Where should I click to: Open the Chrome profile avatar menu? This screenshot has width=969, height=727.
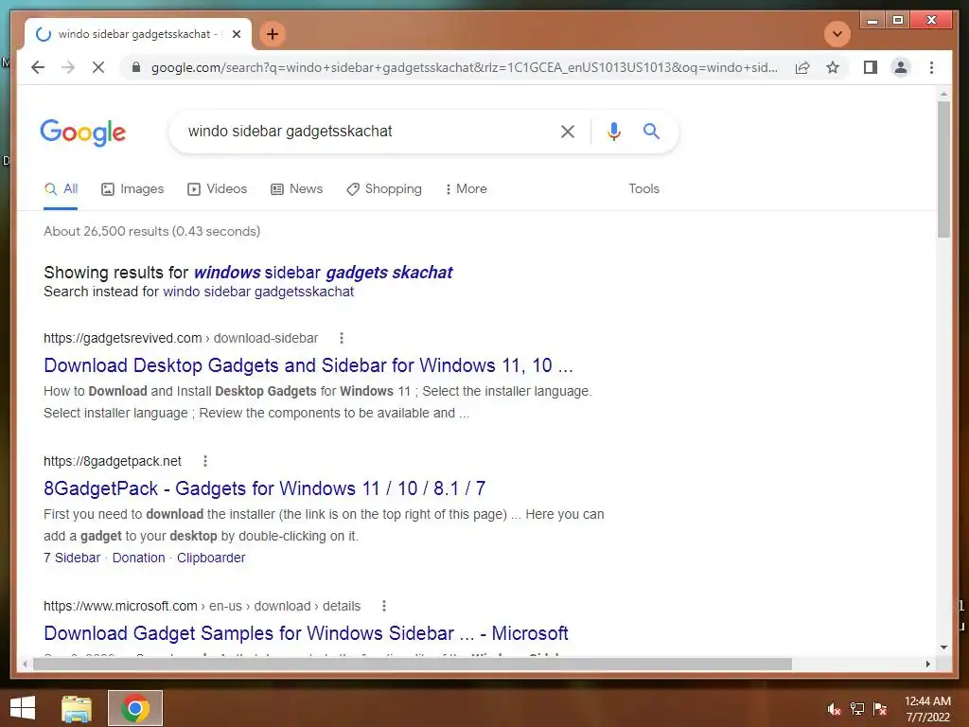901,67
